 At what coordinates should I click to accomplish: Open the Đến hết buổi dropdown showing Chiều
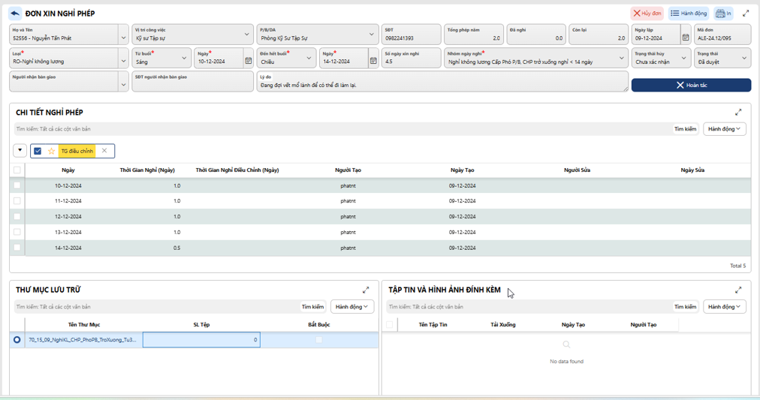point(309,58)
